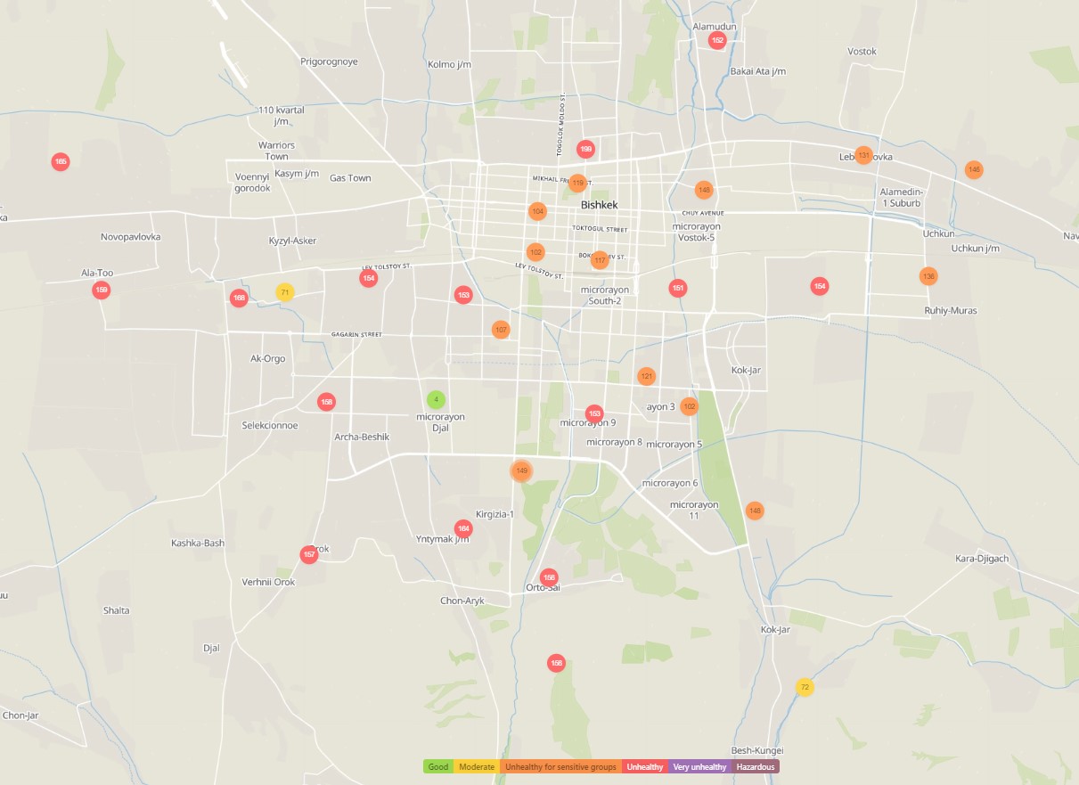Select the yellow 71 air quality marker
1079x785 pixels.
tap(284, 292)
